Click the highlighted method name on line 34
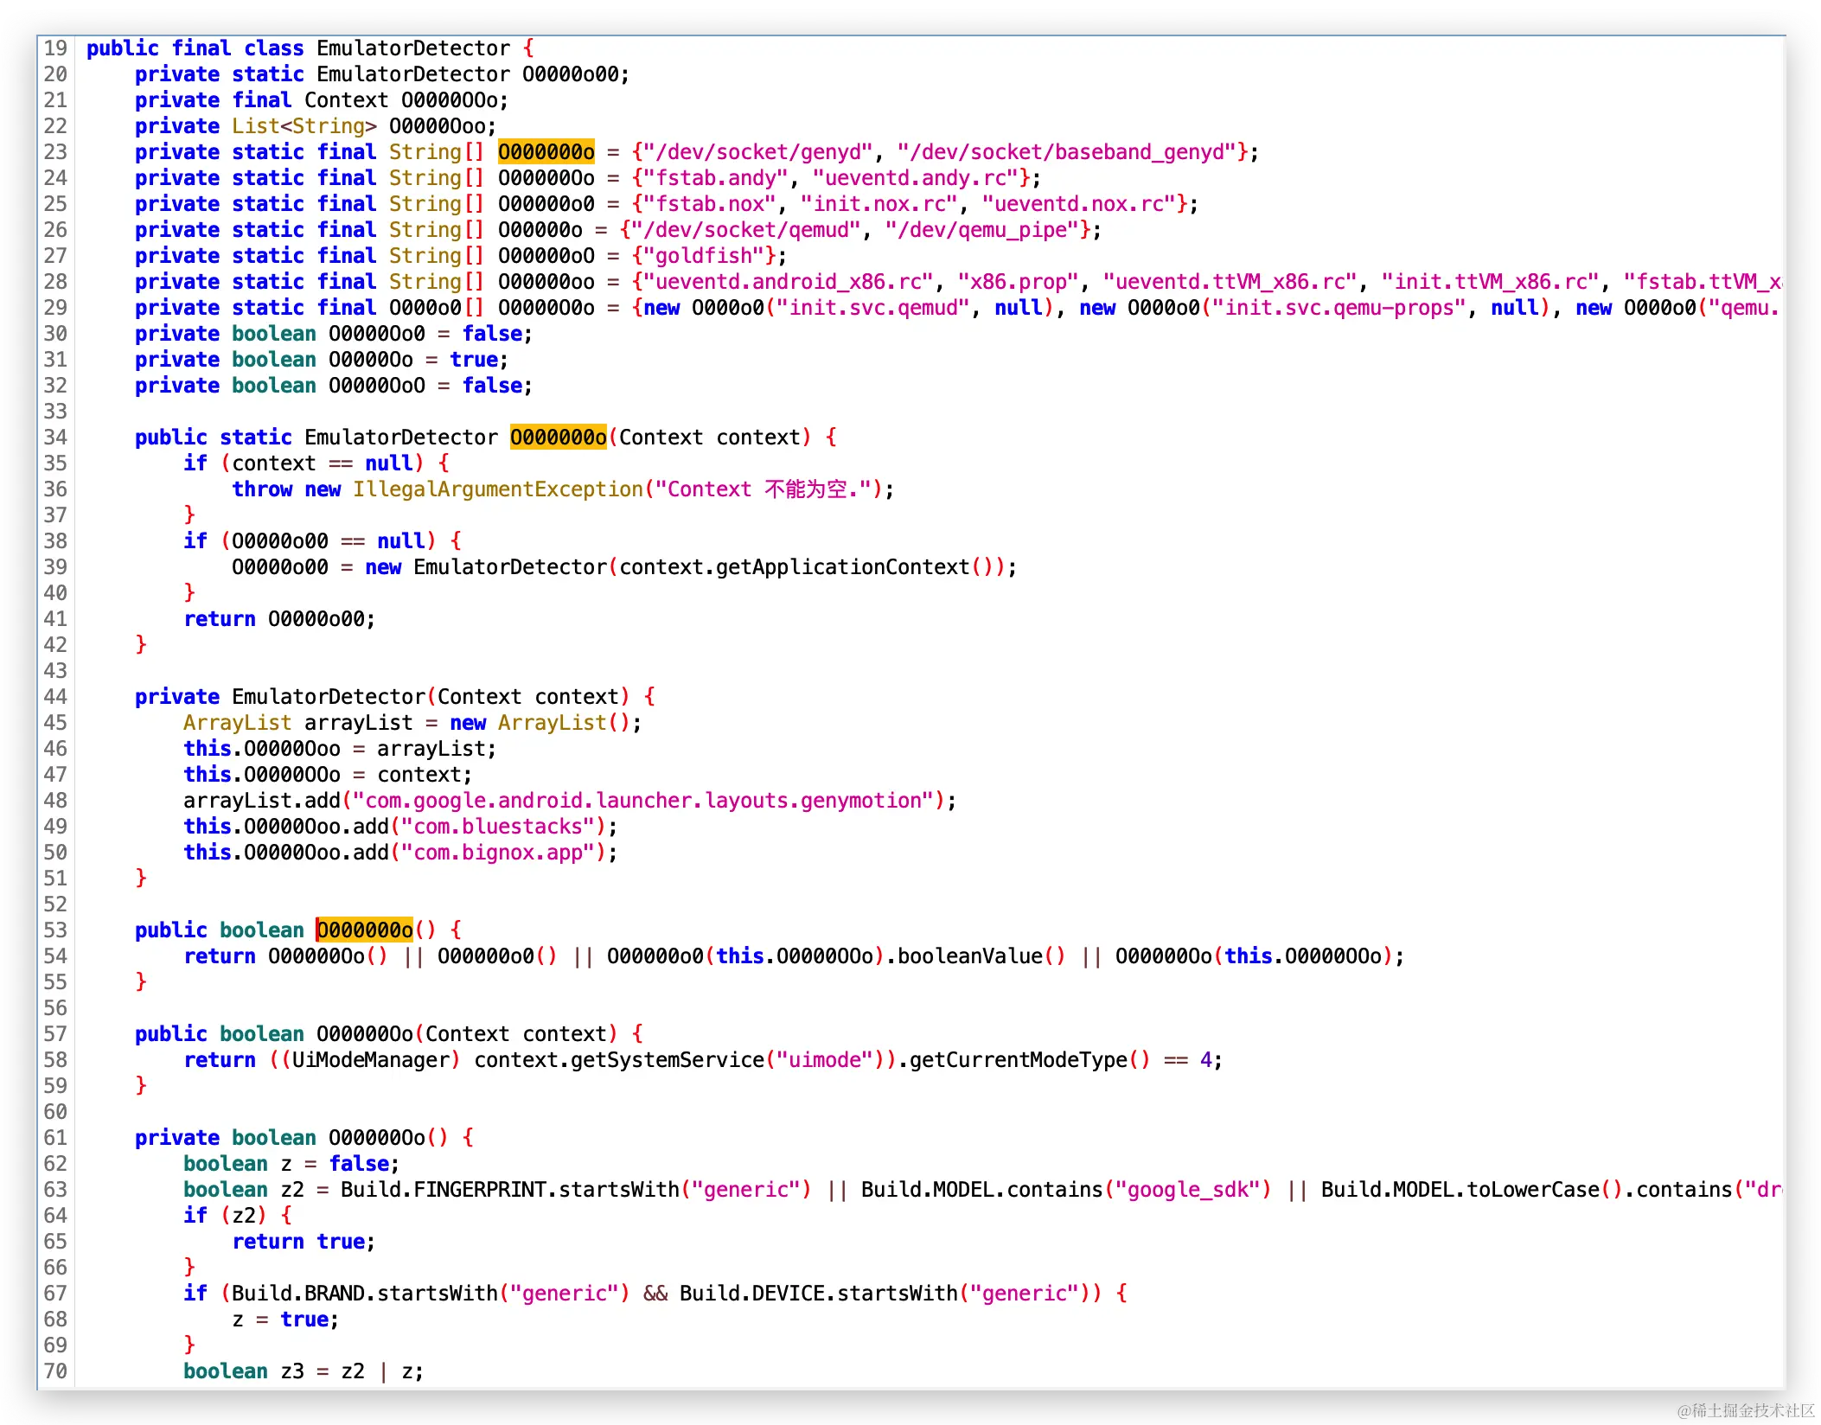The image size is (1821, 1425). (558, 438)
